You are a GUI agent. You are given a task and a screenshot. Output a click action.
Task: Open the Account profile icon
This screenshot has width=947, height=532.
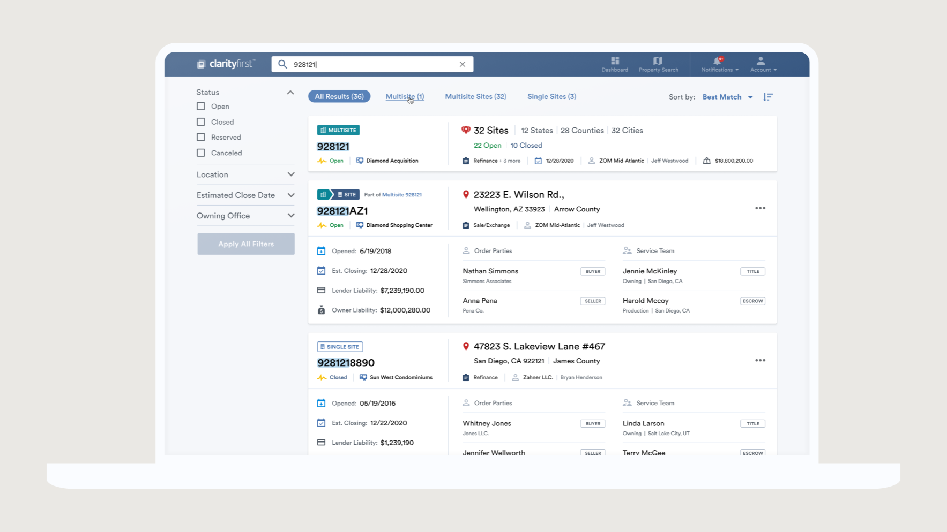pos(760,61)
